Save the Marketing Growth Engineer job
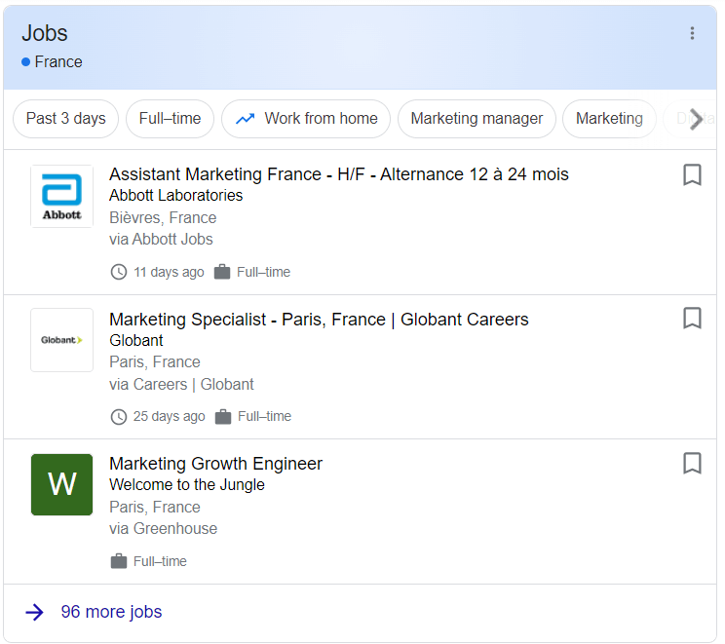The width and height of the screenshot is (725, 644). pos(692,463)
